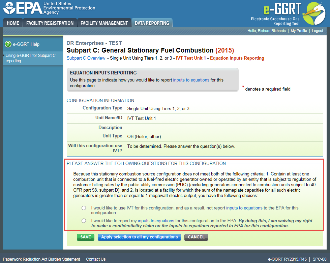Open 'inputs to equations' link in the IVT option

pos(244,208)
